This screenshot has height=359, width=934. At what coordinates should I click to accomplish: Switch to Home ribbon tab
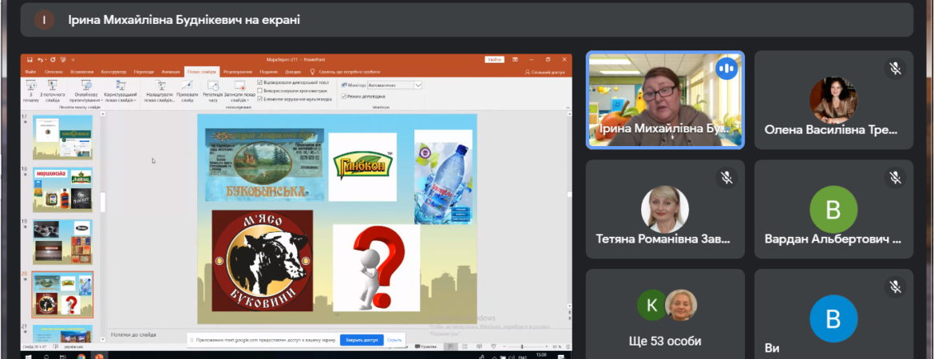53,72
